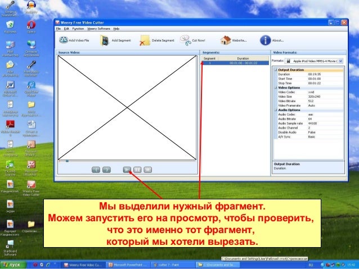The image size is (359, 269).
Task: Click the Video Framerate value Auto
Action: pos(311,106)
